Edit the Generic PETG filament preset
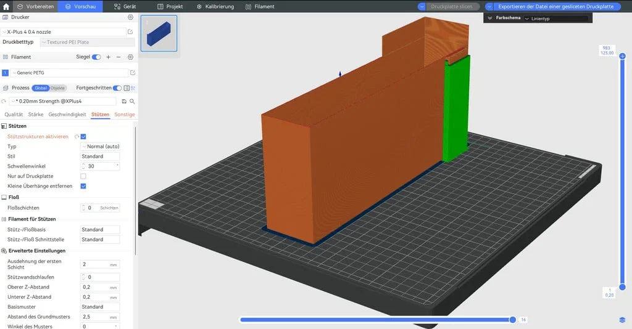This screenshot has height=329, width=632. coord(133,73)
